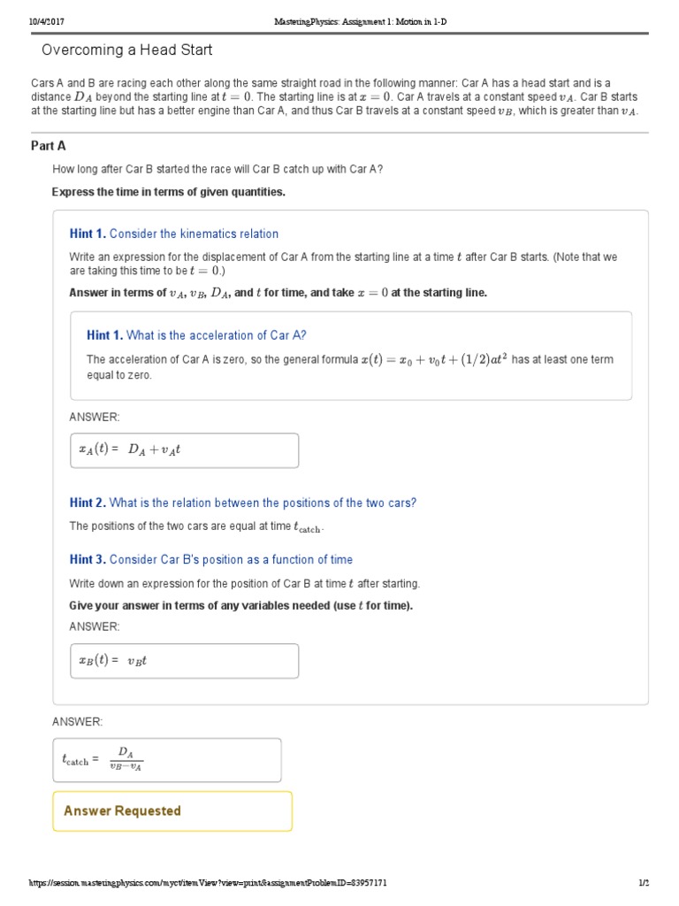Select the t_catch answer box
679x906 pixels.
(167, 760)
